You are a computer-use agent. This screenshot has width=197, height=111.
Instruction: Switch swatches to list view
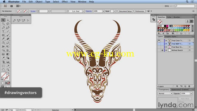click(x=187, y=21)
